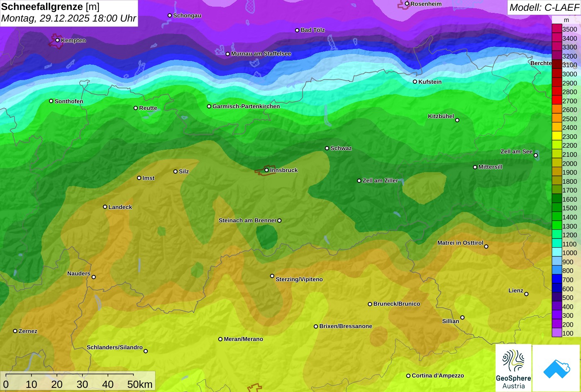Click the 2000 legend value

(569, 163)
